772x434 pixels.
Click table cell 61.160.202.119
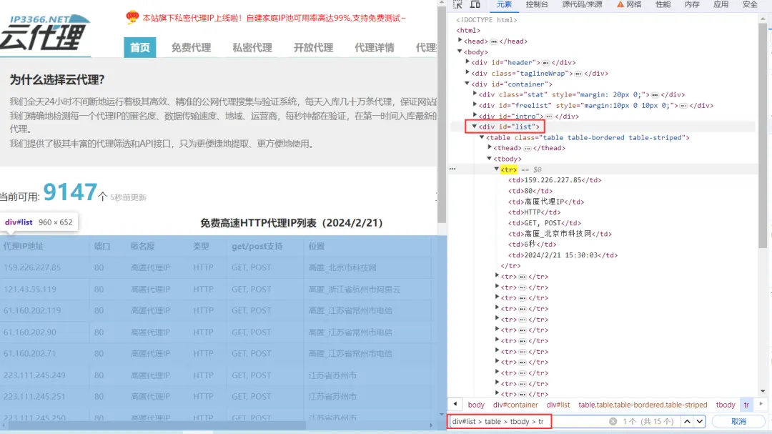32,311
